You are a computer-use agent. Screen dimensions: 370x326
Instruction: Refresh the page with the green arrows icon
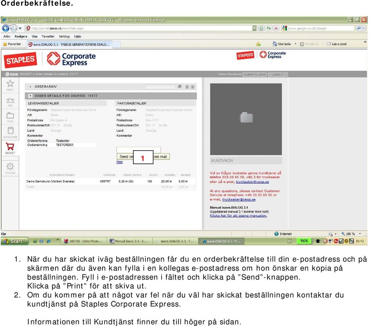[x=269, y=28]
